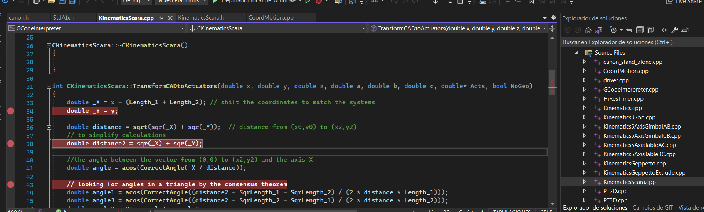704x212 pixels.
Task: Pin the KinematicsScara.cpp tab
Action: coord(161,18)
